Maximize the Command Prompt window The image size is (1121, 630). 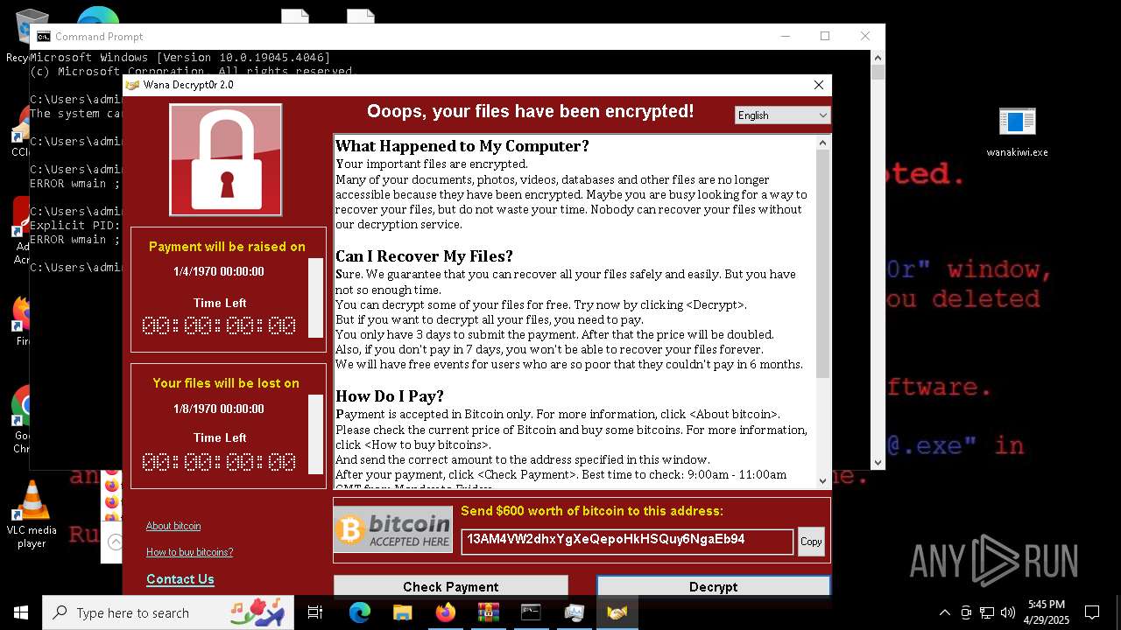(825, 36)
